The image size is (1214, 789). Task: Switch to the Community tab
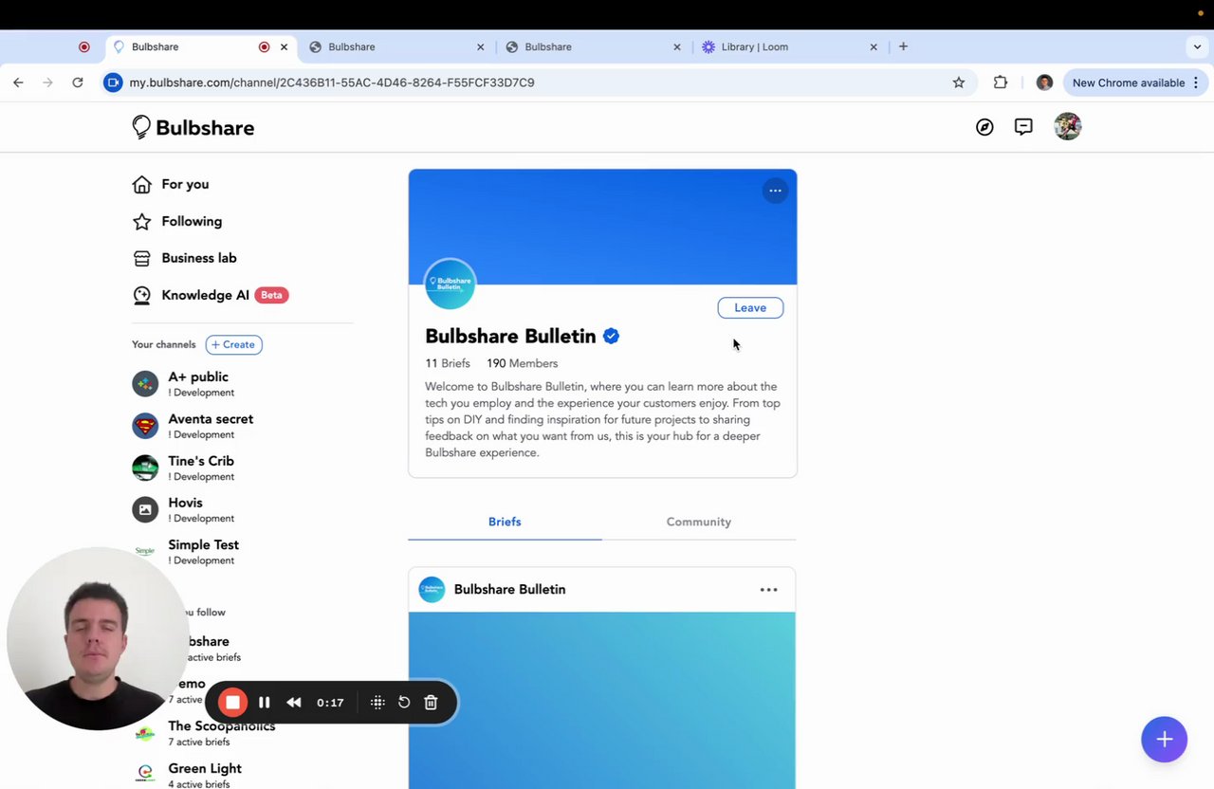click(699, 522)
